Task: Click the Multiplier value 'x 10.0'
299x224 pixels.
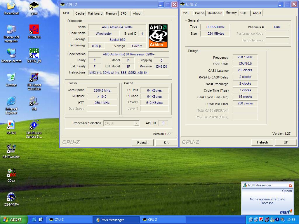Action: [x=102, y=97]
